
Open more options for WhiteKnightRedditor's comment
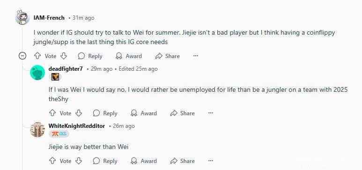pyautogui.click(x=211, y=161)
